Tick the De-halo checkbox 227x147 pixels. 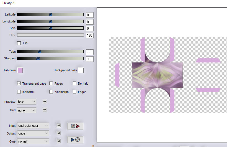pos(74,83)
